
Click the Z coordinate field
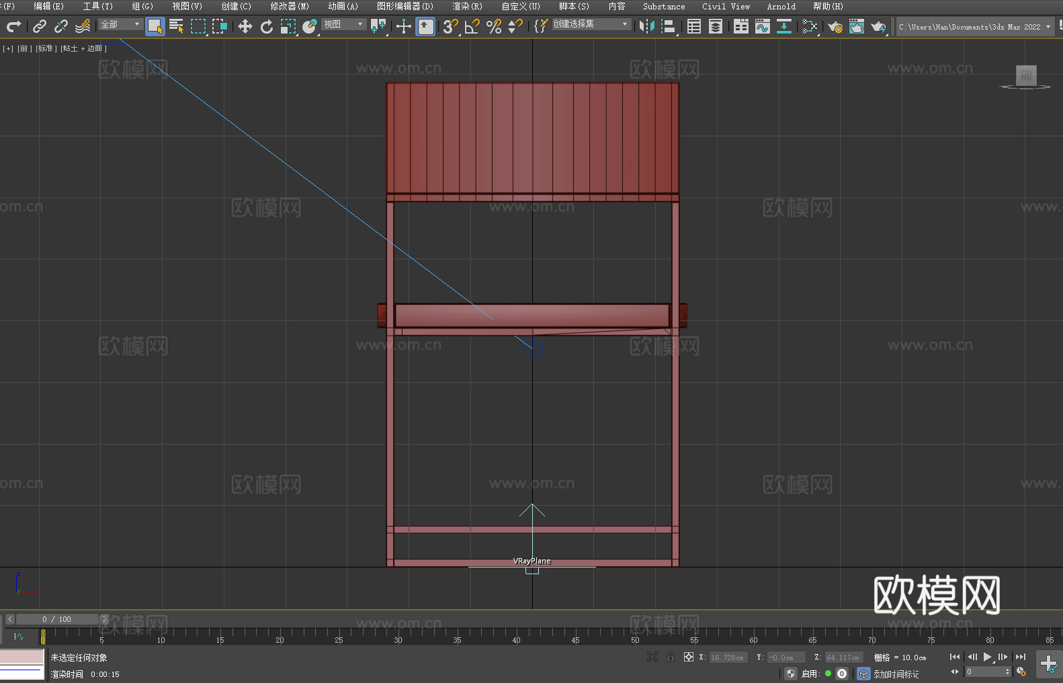(843, 657)
